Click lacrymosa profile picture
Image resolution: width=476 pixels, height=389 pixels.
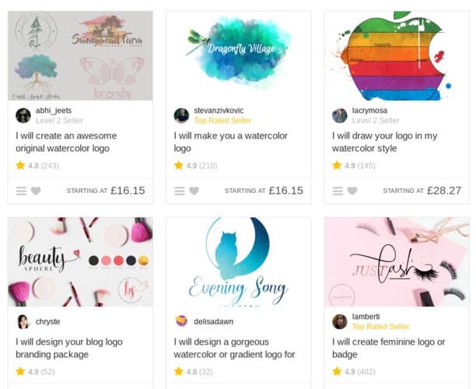[340, 115]
